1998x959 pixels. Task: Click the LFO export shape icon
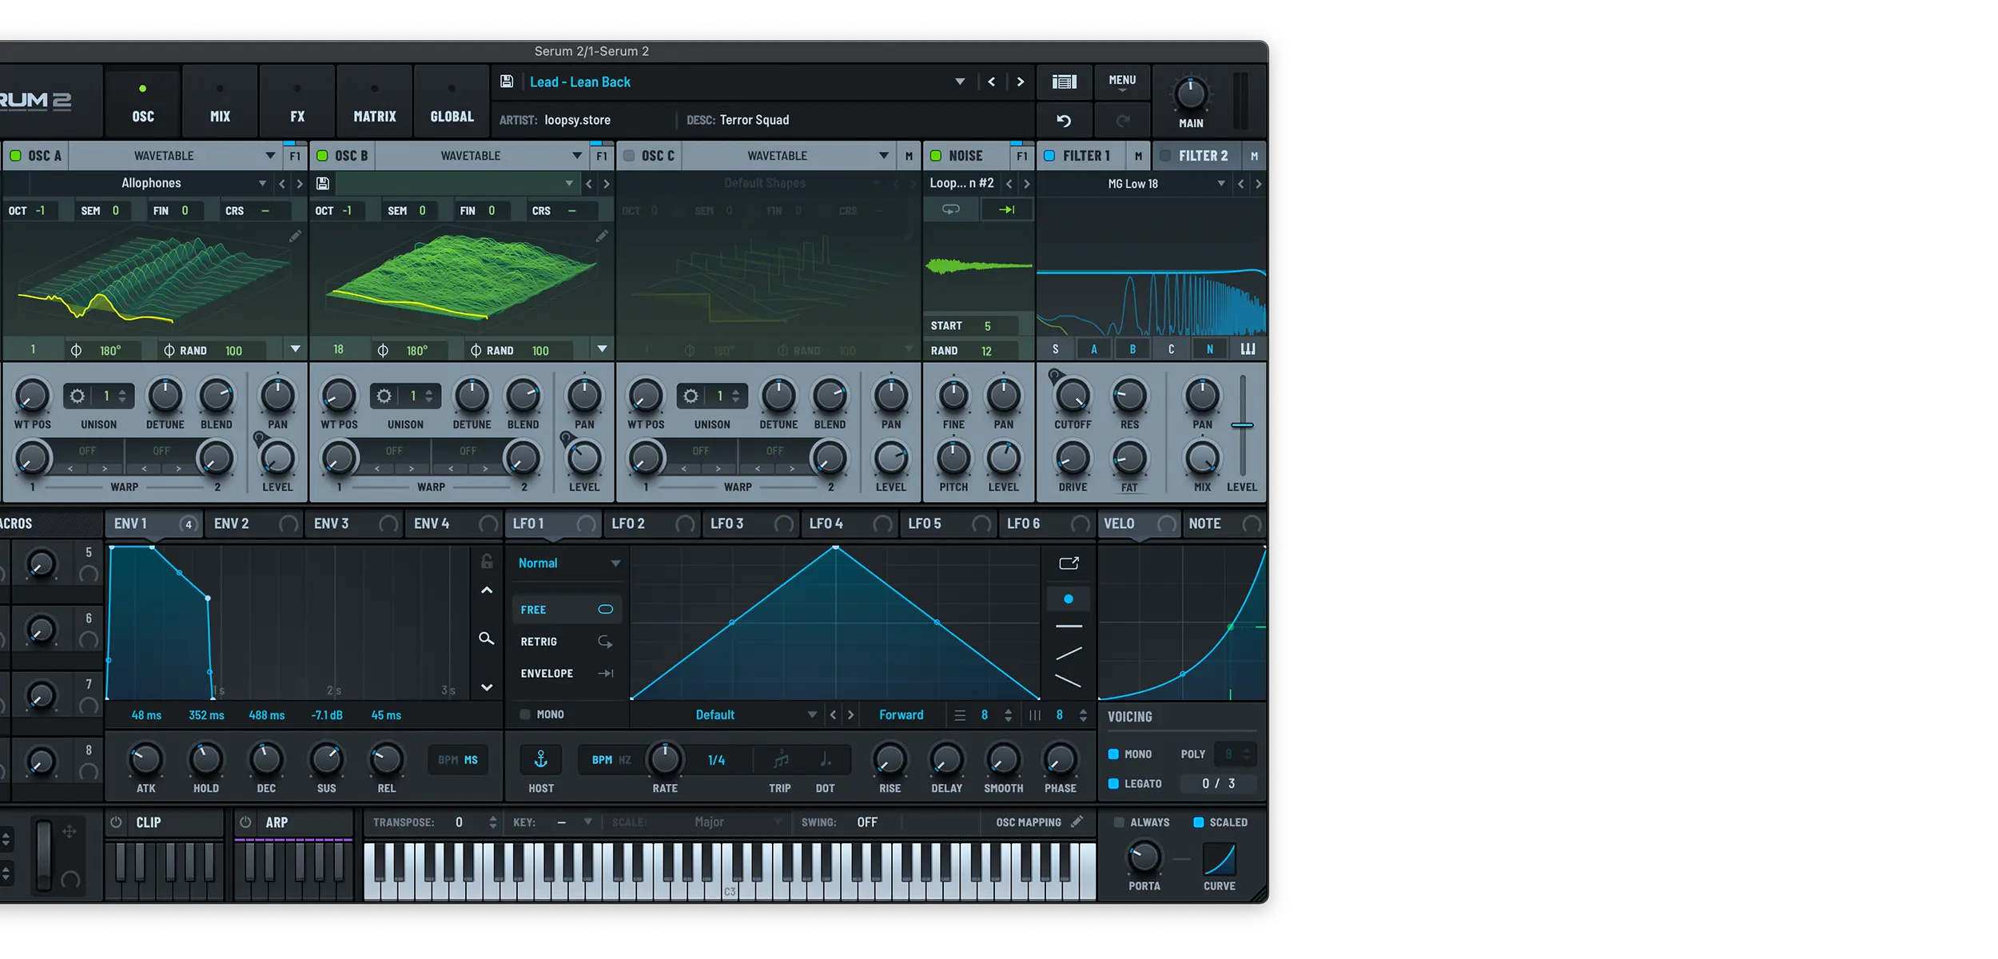[x=1069, y=563]
